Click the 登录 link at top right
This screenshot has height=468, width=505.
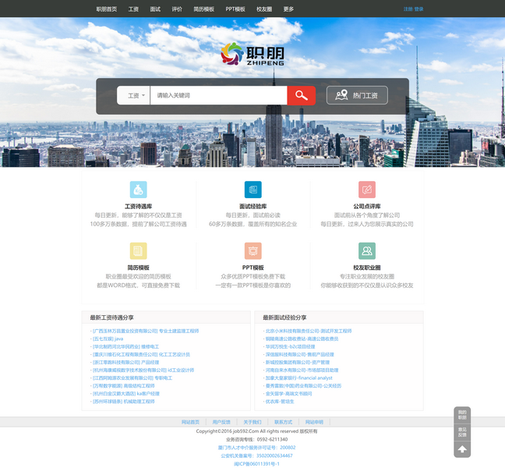(x=419, y=9)
